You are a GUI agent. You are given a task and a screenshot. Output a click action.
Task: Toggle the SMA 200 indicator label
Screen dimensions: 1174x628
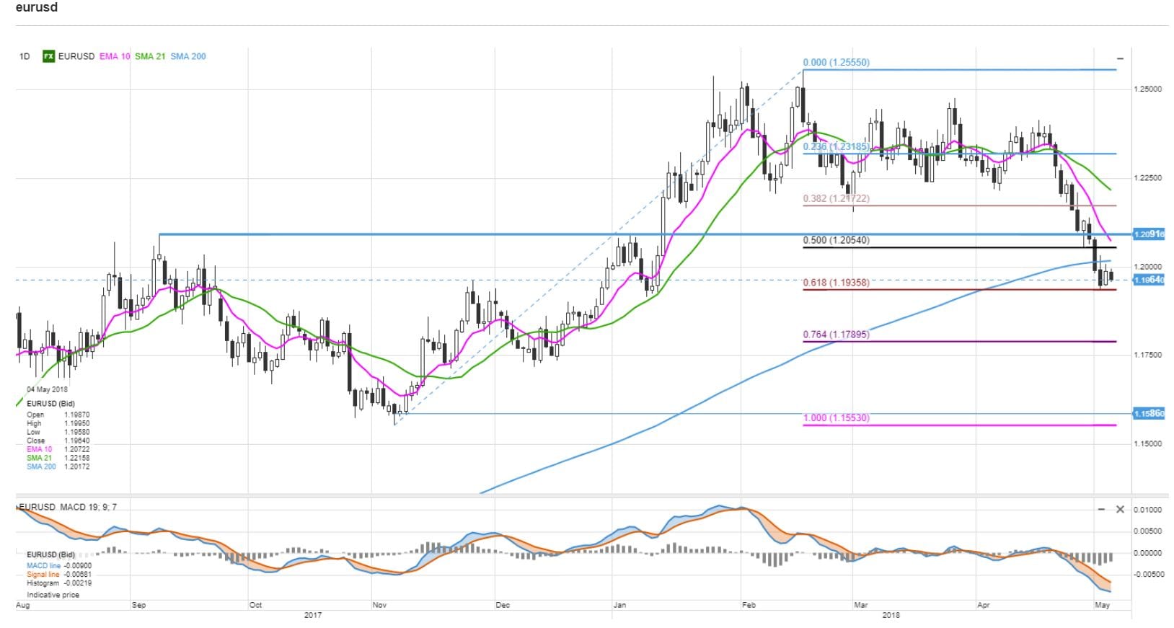[x=188, y=56]
